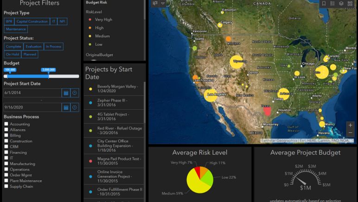Open the map legend list icon
This screenshot has width=358, height=202.
click(x=332, y=3)
